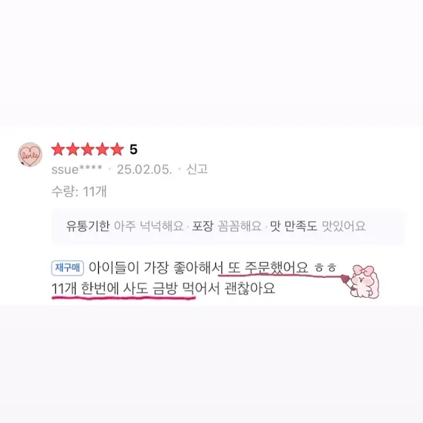Screen dimensions: 423x423
Task: Click the third red rating star
Action: 88,150
